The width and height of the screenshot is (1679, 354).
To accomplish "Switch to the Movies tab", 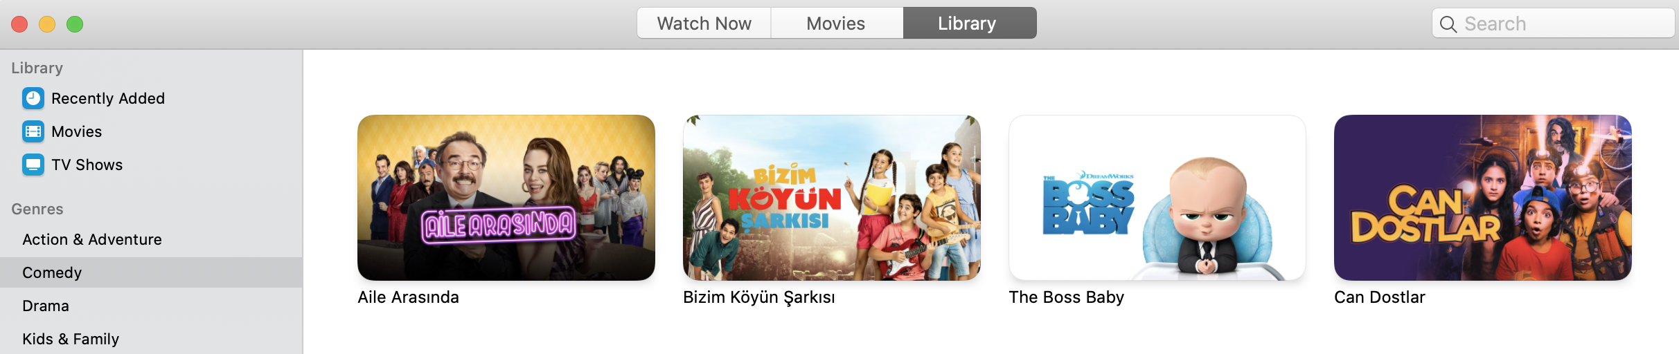I will coord(836,24).
